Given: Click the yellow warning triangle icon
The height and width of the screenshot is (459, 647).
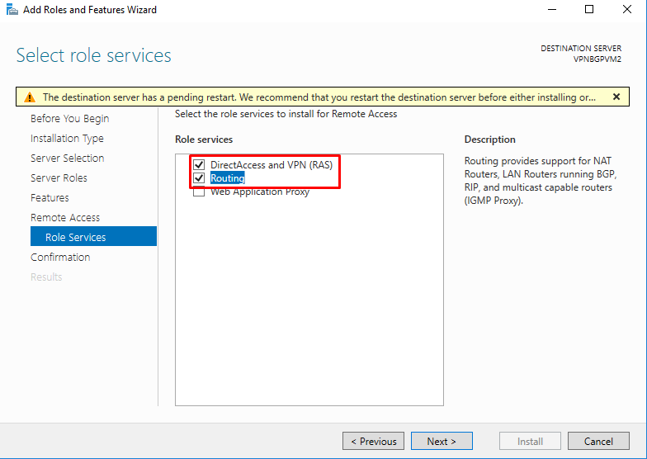Looking at the screenshot, I should click(30, 97).
